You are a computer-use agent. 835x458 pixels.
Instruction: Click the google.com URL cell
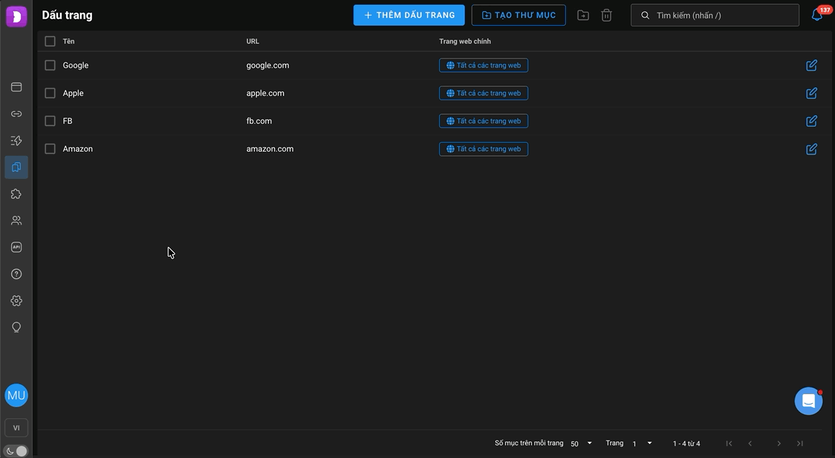268,65
